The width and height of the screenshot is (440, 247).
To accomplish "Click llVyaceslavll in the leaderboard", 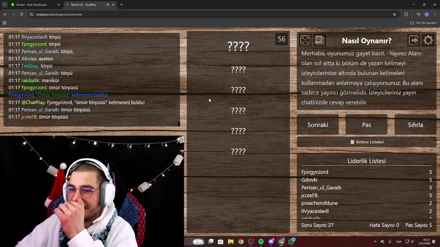I will point(315,211).
